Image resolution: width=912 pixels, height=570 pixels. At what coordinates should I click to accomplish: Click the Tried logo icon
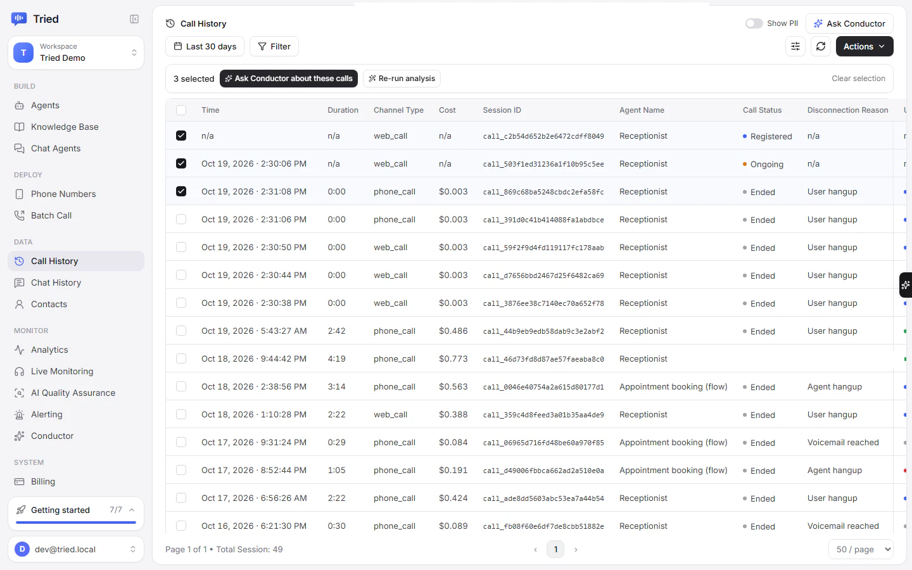(19, 19)
